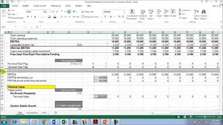This screenshot has height=125, width=223.
Task: Open the font color dropdown arrow
Action: tap(57, 17)
